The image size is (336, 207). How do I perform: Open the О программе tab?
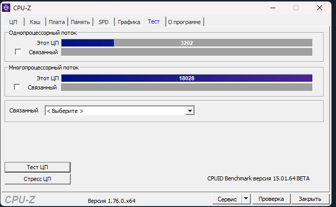[184, 22]
